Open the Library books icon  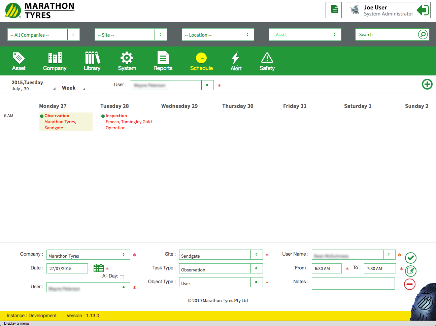[92, 58]
